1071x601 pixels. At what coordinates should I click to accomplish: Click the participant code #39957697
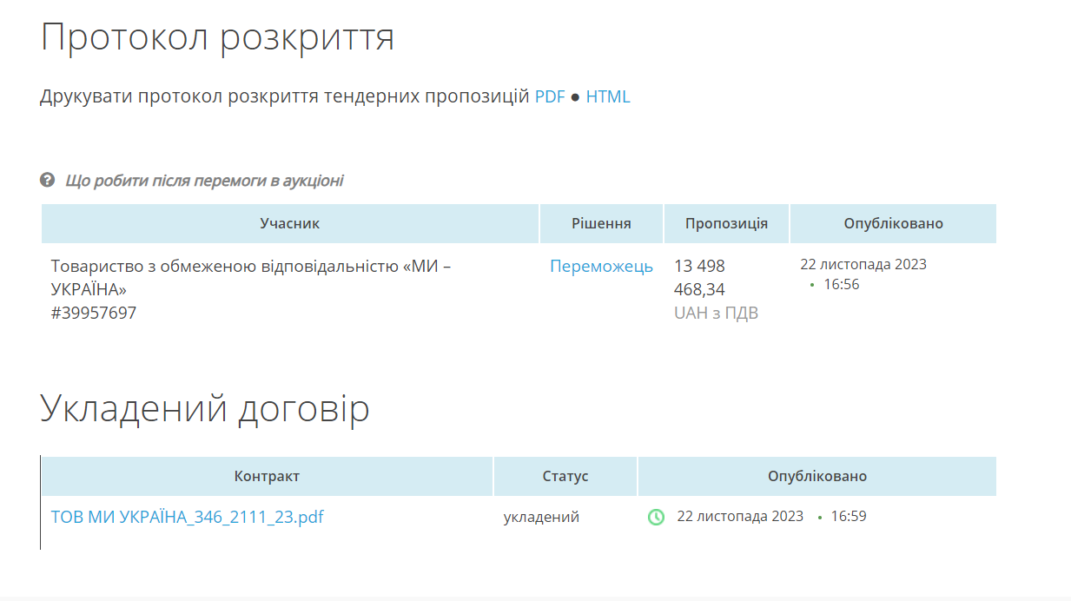pyautogui.click(x=93, y=313)
